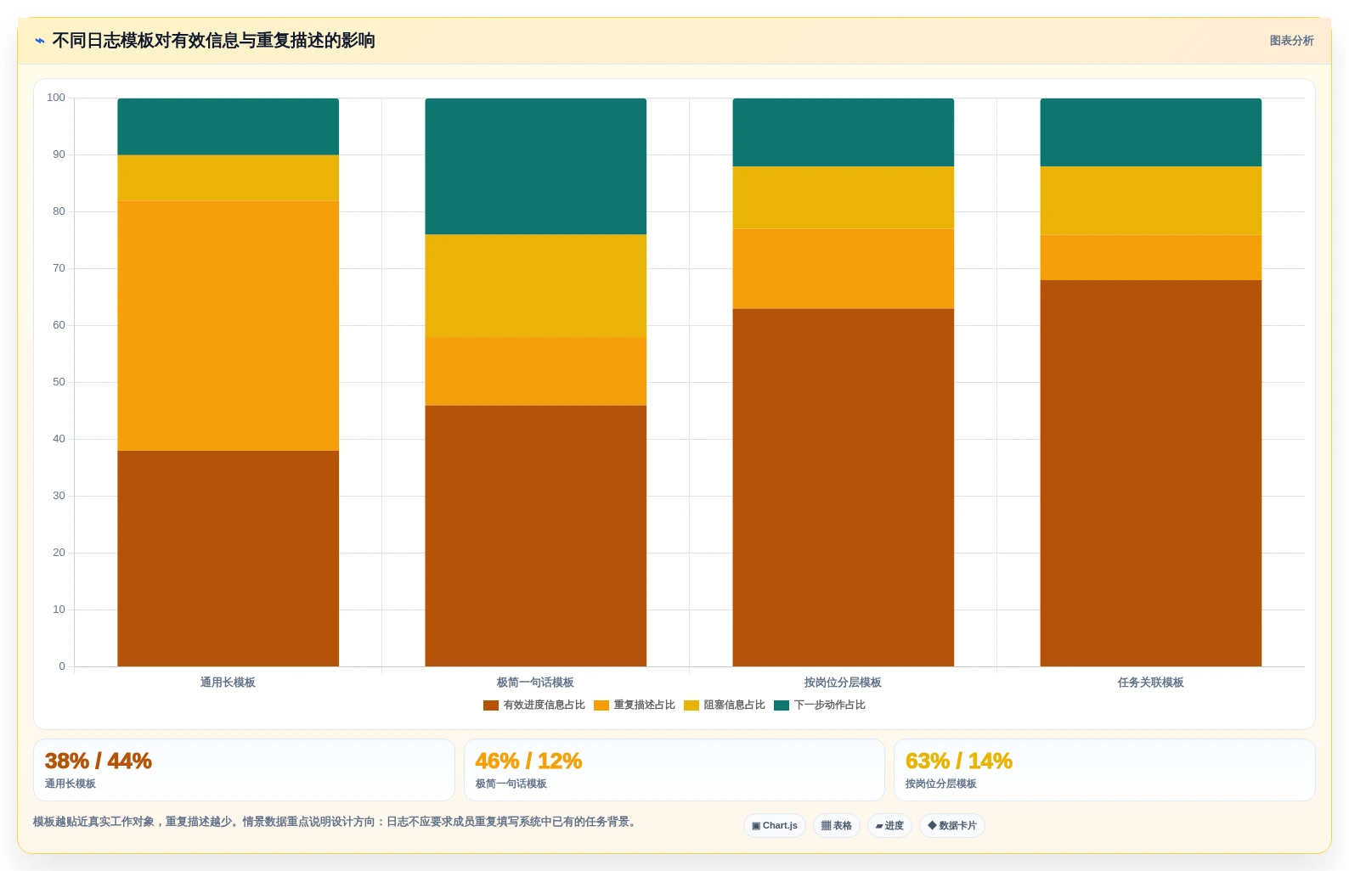The image size is (1349, 871).
Task: Click the teal segment of 任务关联模板 bar
Action: click(x=1150, y=132)
